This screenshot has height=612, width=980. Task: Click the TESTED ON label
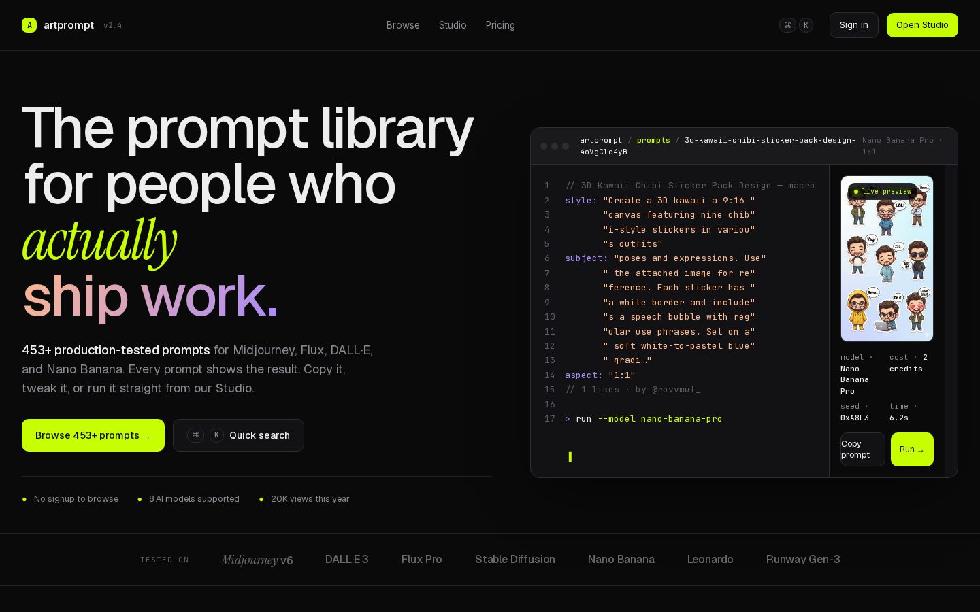(x=165, y=560)
